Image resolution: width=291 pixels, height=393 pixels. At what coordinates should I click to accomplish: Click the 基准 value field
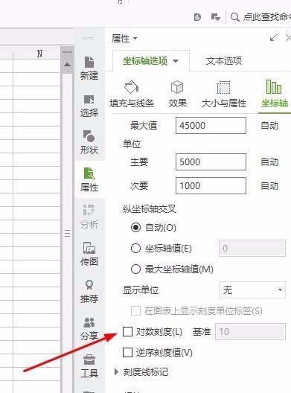(250, 332)
